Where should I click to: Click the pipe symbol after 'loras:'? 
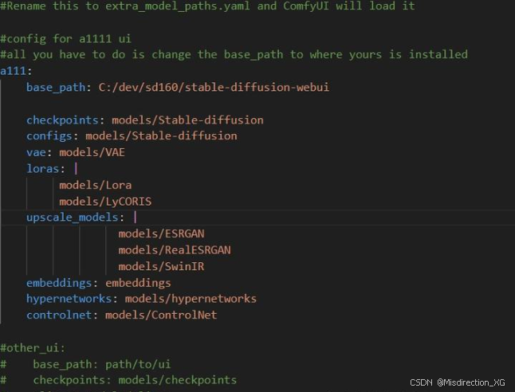(76, 169)
